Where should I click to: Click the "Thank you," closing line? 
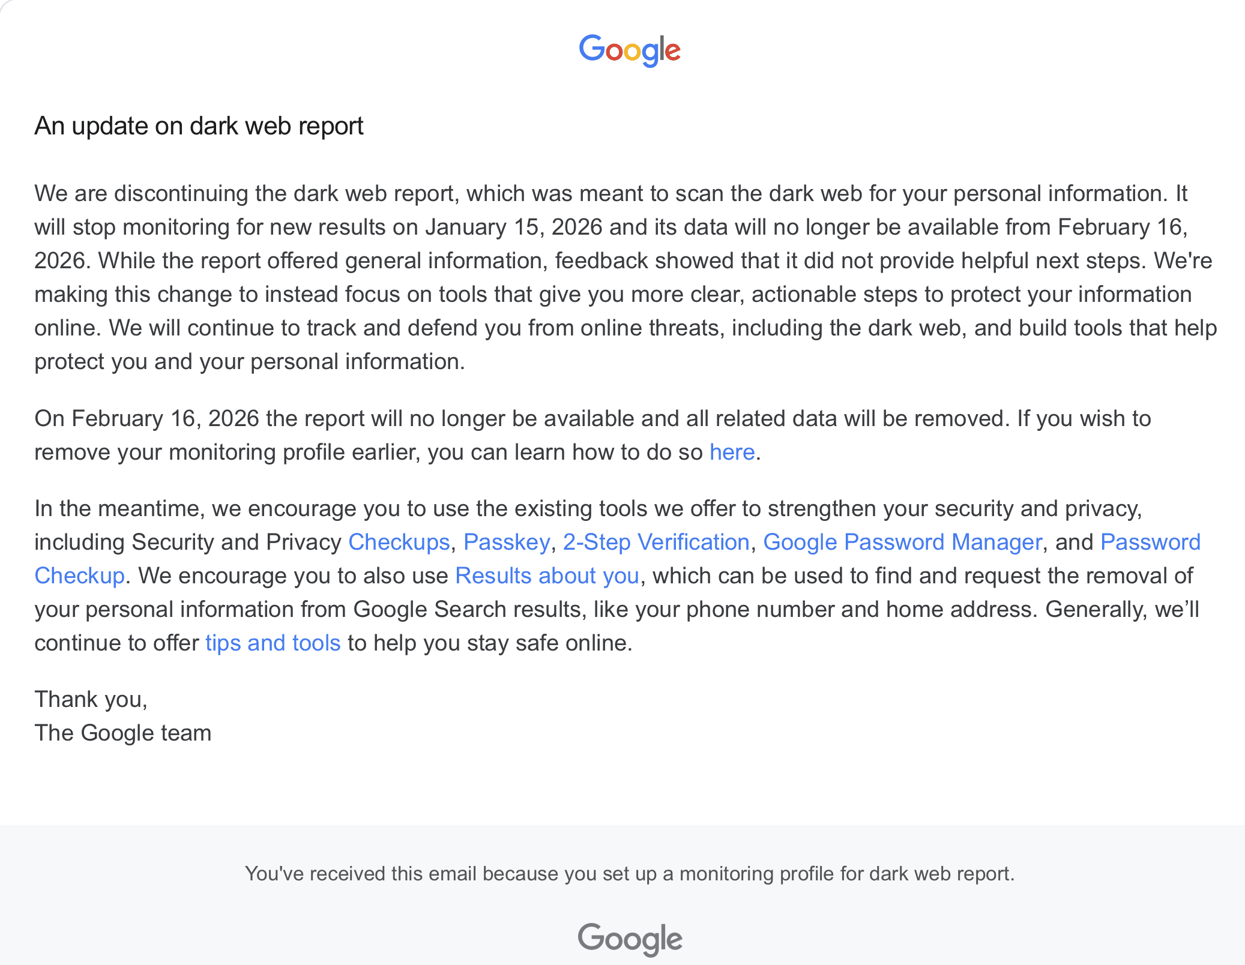(91, 699)
